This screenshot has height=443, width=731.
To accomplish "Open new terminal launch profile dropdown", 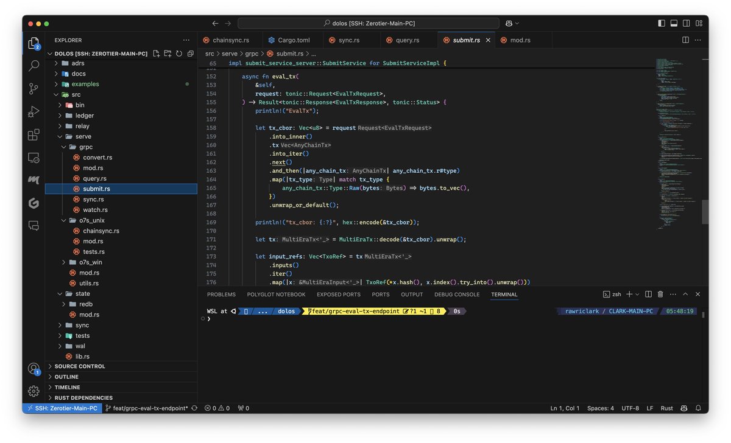I will pos(637,295).
